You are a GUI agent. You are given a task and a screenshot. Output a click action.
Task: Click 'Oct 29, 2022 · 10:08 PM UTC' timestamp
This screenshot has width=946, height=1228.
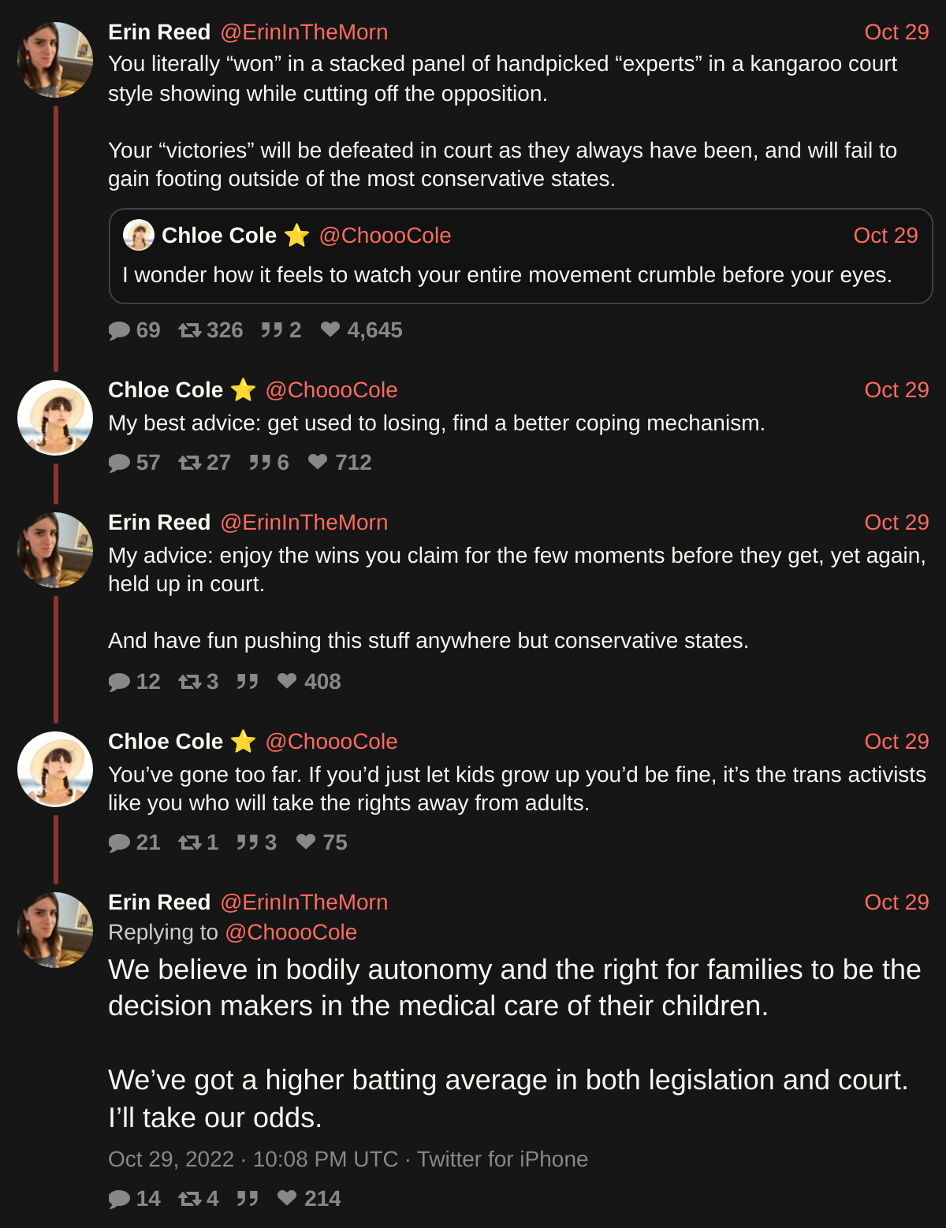point(252,1159)
